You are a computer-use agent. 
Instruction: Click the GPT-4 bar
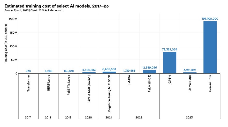coord(170,63)
